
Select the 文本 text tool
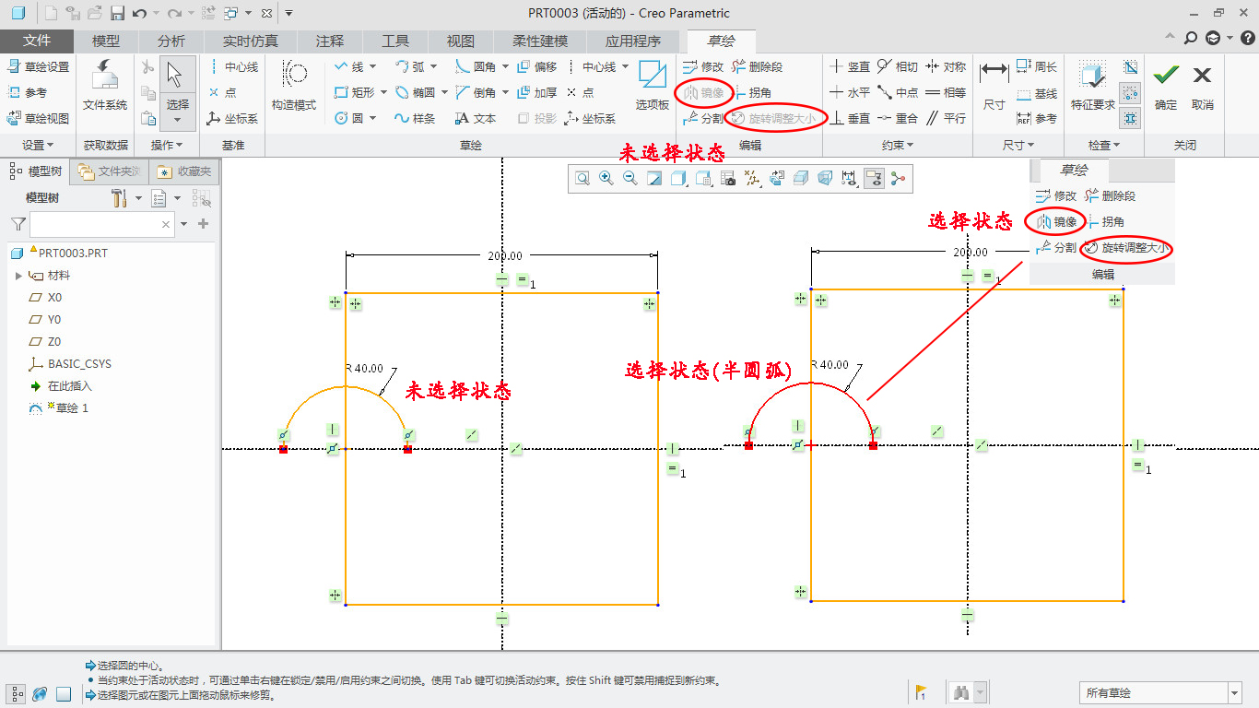click(476, 118)
